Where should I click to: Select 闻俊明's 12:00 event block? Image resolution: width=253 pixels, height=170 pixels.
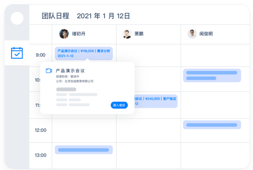pyautogui.click(x=212, y=125)
